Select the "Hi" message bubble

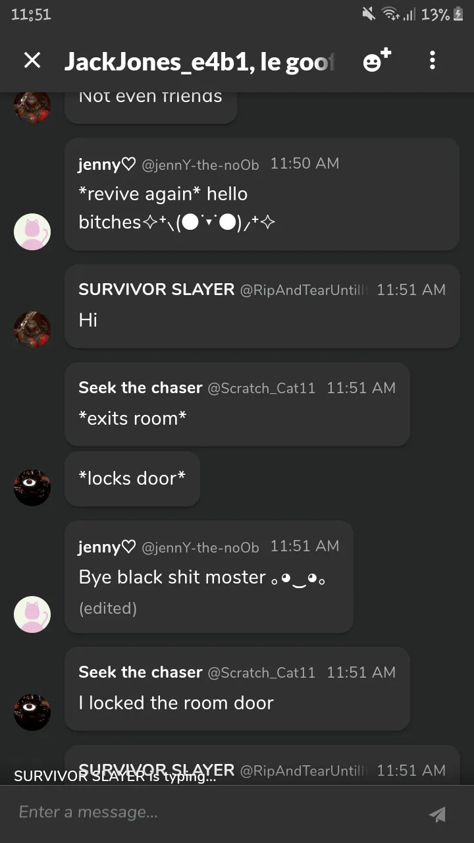(x=262, y=306)
